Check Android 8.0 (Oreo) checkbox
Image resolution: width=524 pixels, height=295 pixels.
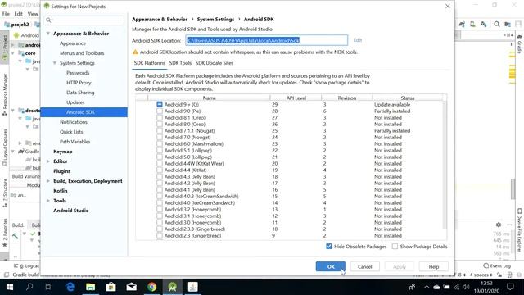[160, 124]
